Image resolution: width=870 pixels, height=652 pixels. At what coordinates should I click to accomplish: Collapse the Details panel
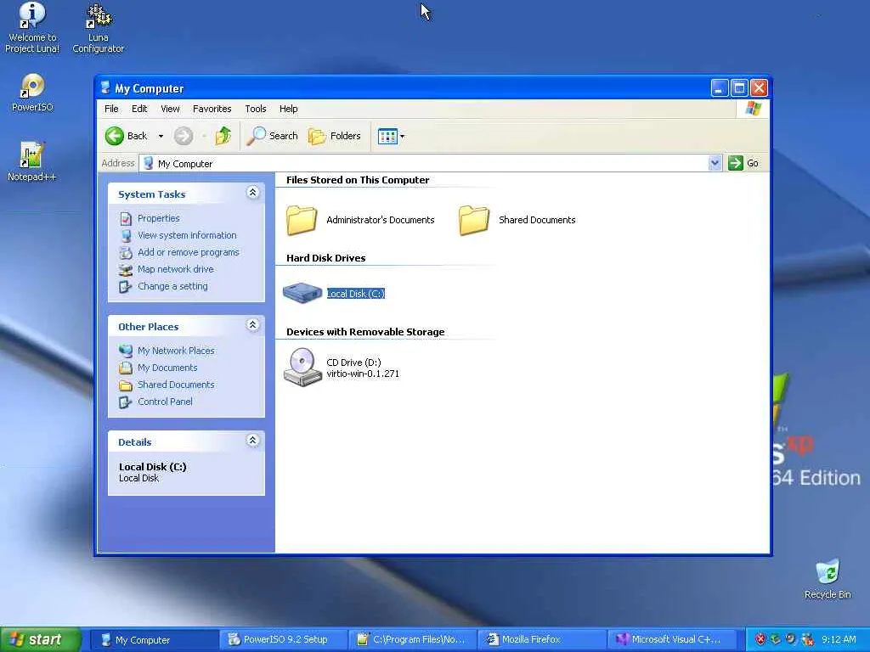click(x=252, y=441)
